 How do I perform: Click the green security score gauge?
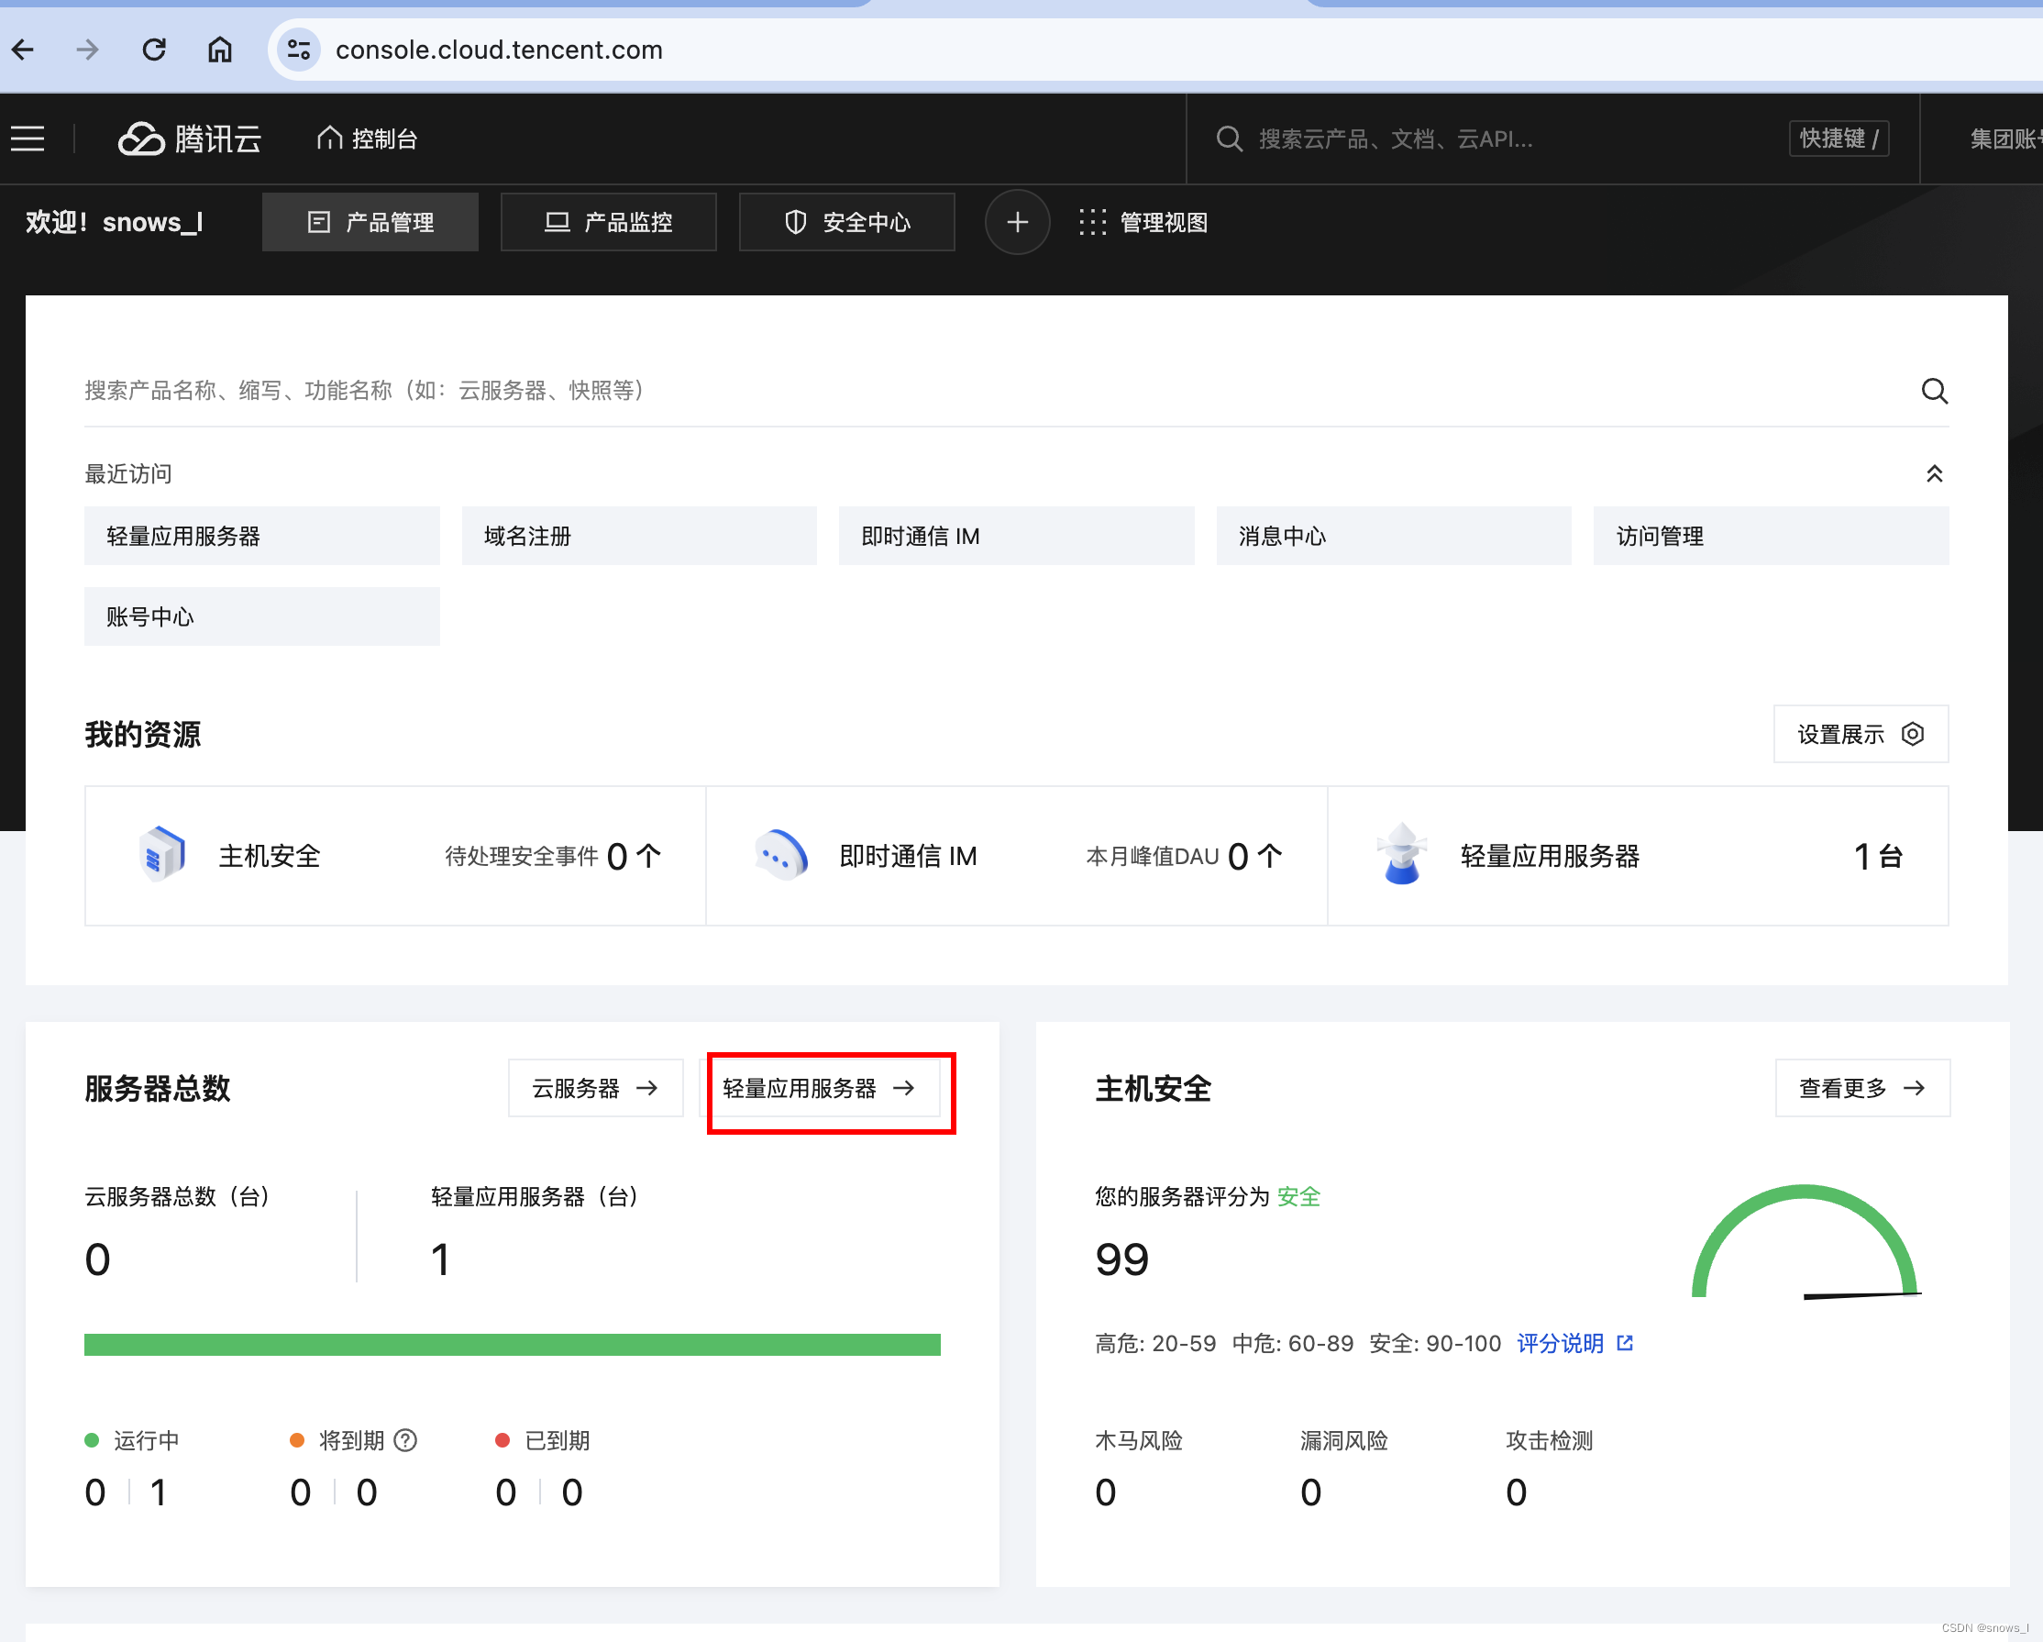pos(1806,1241)
